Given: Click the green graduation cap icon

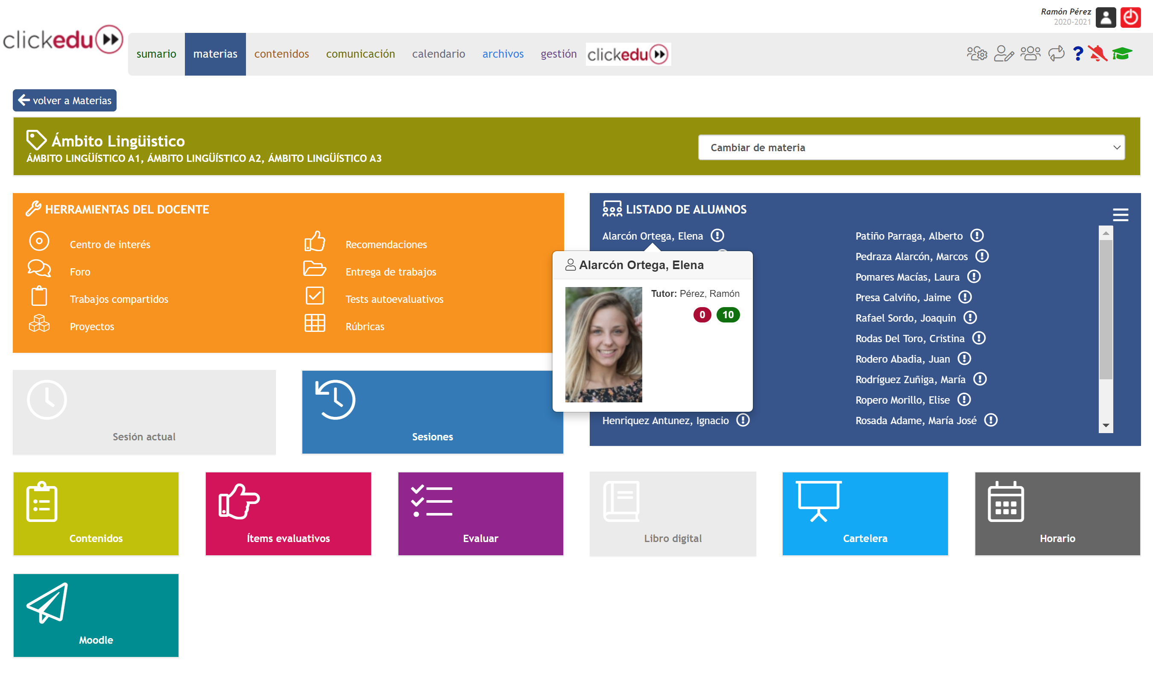Looking at the screenshot, I should 1121,53.
